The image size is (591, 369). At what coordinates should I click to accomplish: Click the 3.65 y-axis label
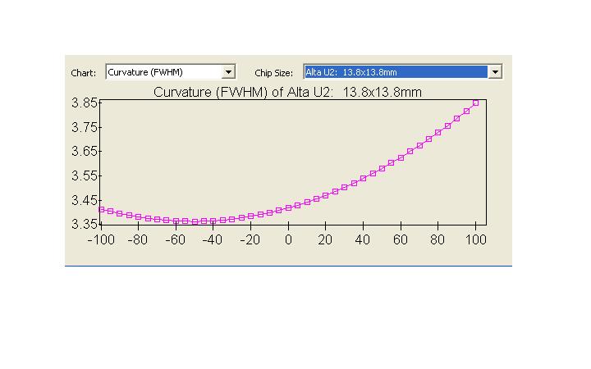(85, 152)
